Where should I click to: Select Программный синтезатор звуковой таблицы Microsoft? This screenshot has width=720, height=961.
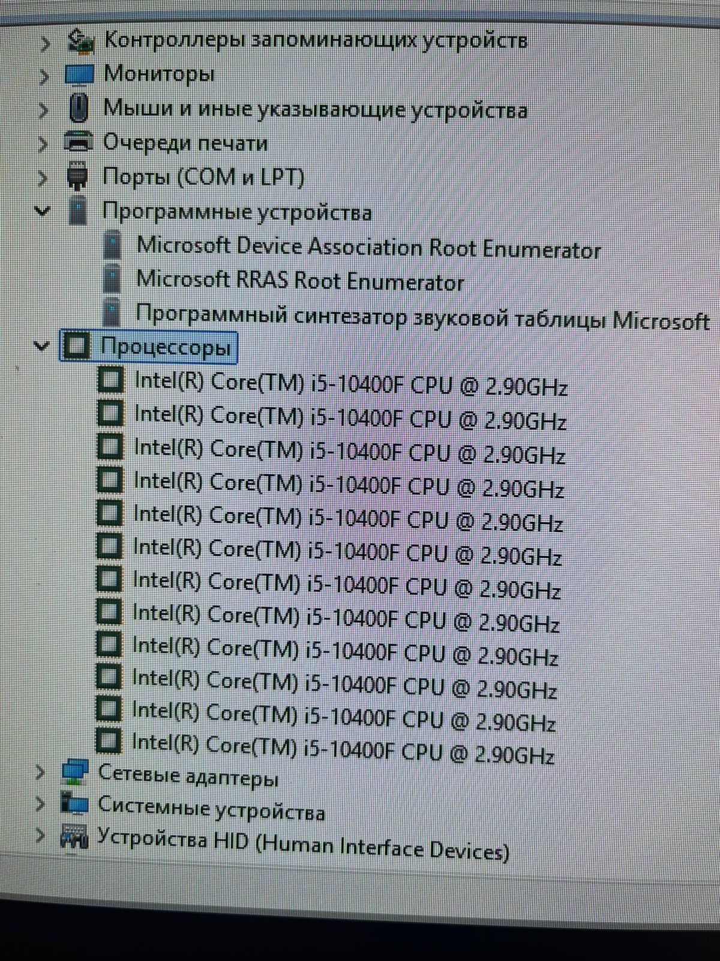(423, 318)
